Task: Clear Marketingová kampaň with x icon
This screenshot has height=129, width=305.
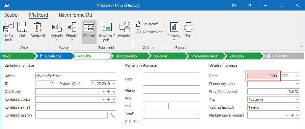Action: 297,115
